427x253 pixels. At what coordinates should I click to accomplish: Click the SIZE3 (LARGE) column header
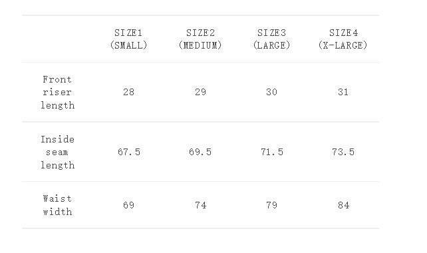coord(272,39)
